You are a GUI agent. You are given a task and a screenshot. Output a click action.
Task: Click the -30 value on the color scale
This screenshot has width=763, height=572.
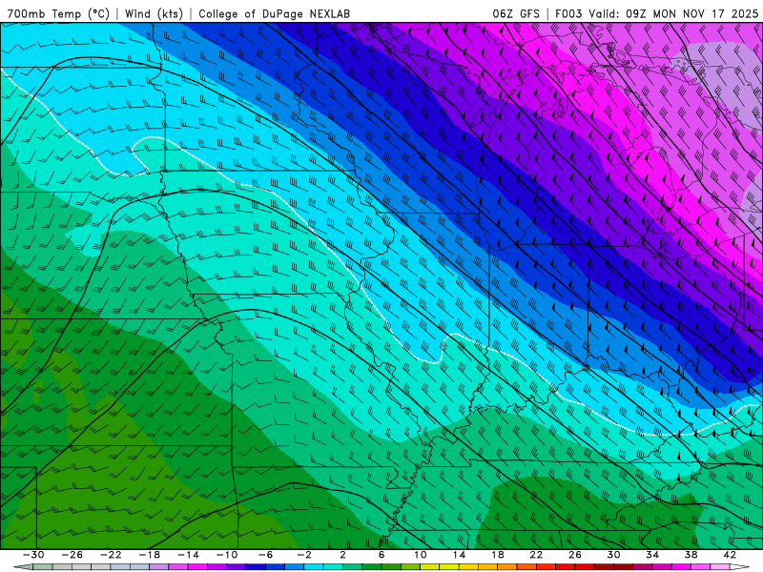(x=33, y=555)
